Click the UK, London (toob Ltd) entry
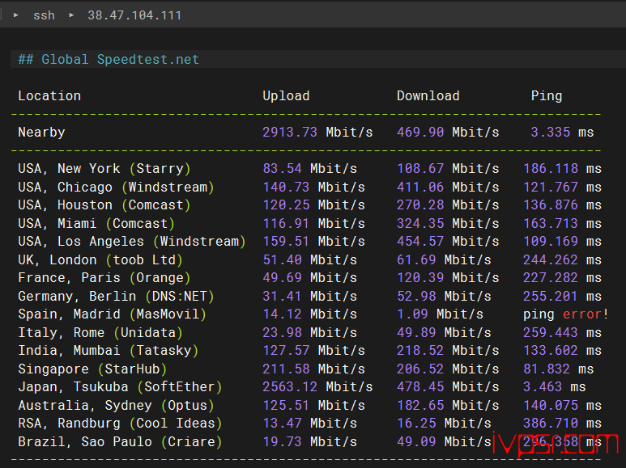The width and height of the screenshot is (626, 468). pos(100,259)
